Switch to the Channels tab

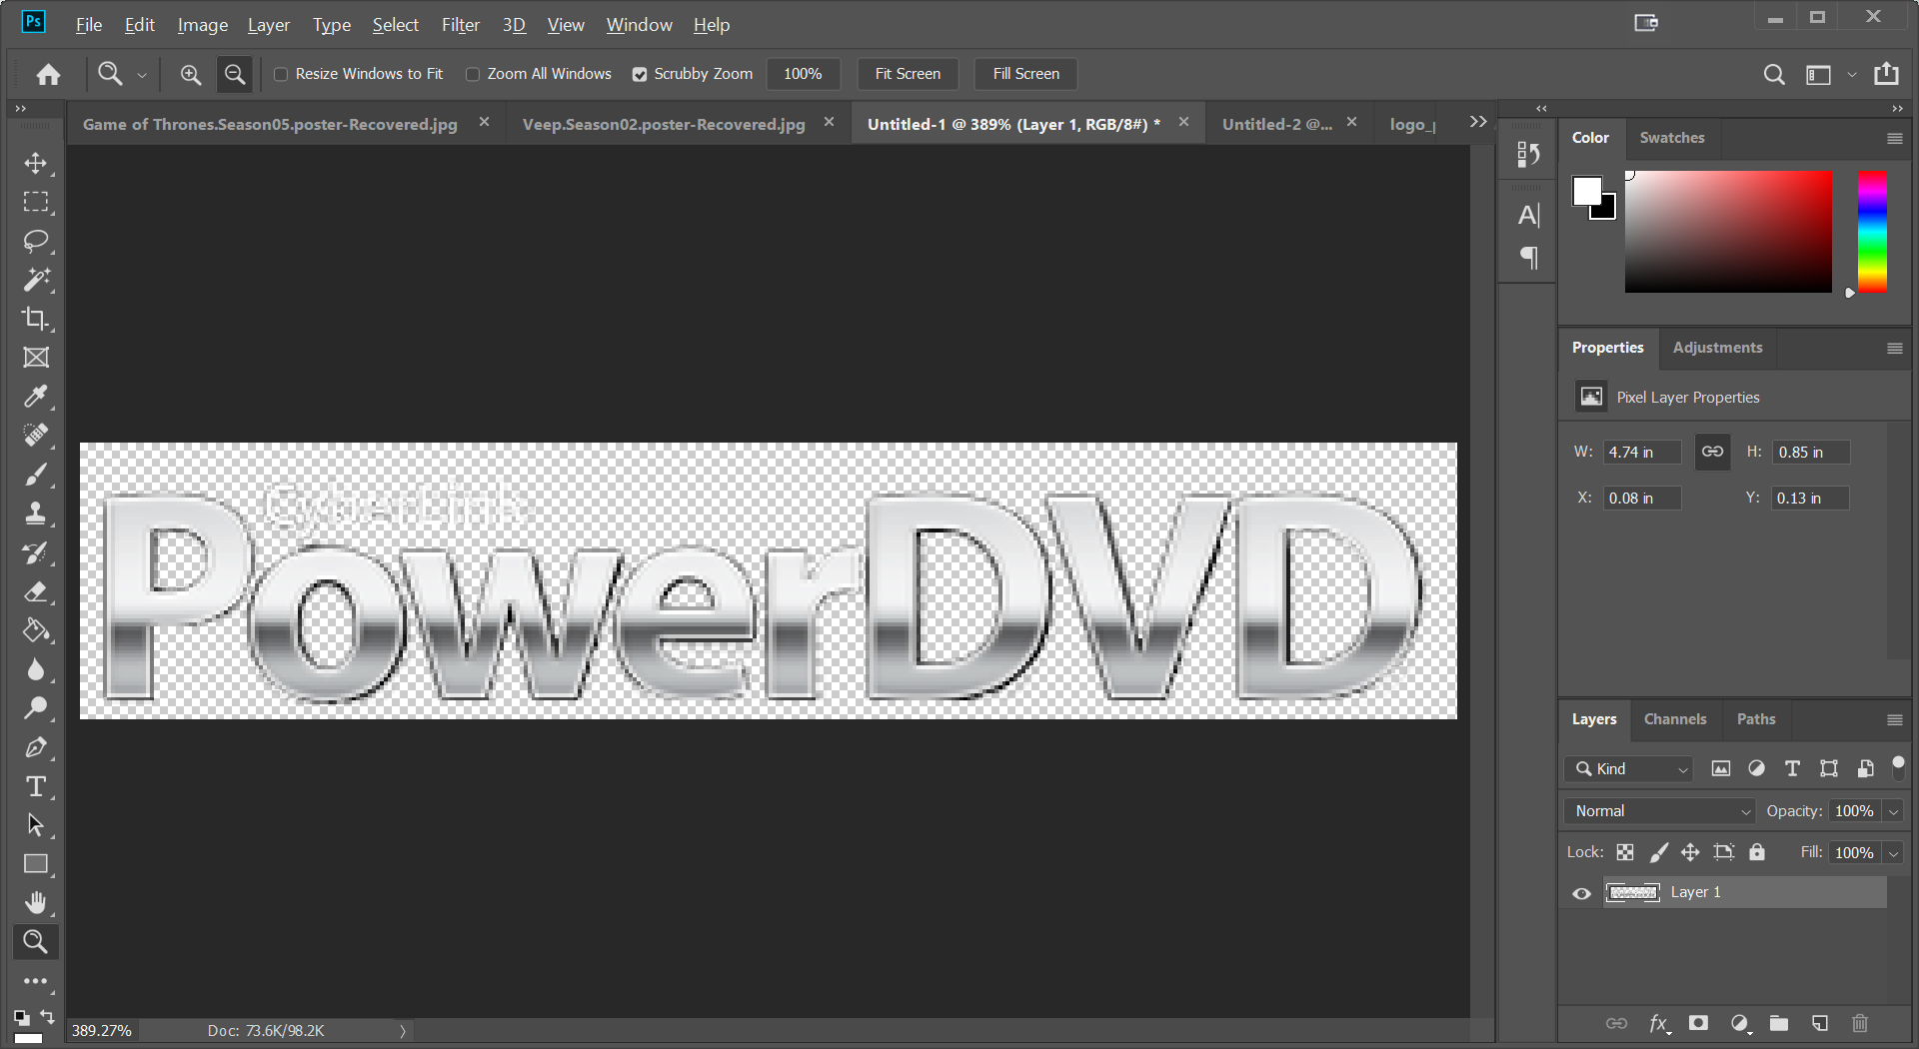[1675, 719]
